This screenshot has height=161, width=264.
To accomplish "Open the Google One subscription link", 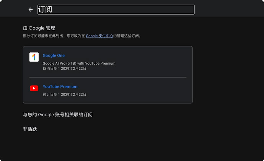I will tap(54, 55).
